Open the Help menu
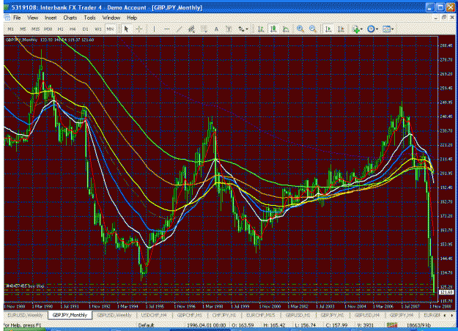Screen dimensions: 458x331 pos(132,18)
